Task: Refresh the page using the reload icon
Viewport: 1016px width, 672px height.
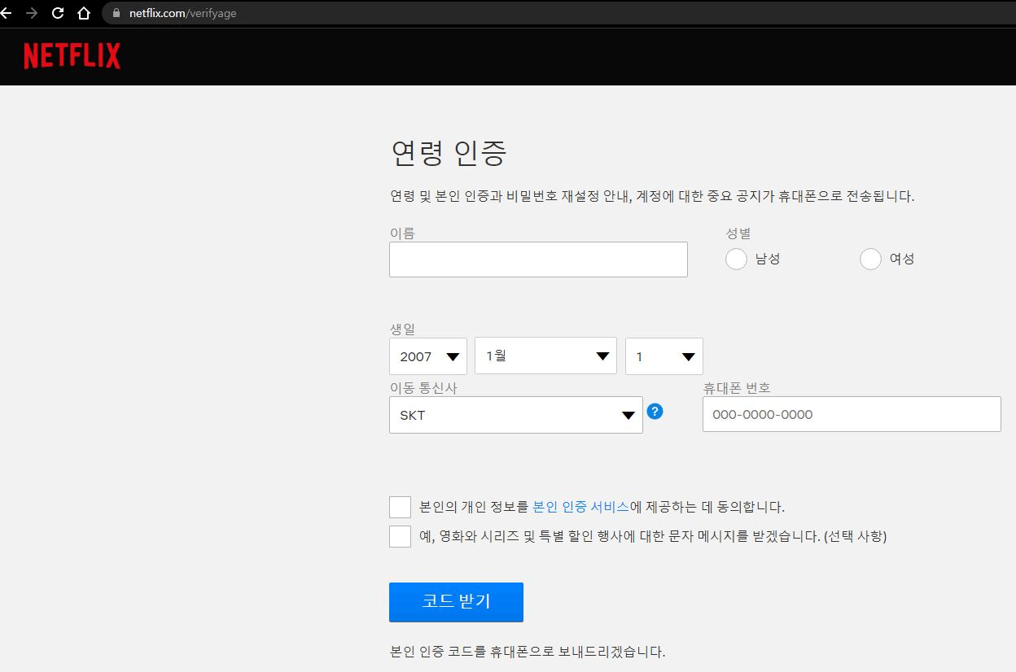Action: 57,13
